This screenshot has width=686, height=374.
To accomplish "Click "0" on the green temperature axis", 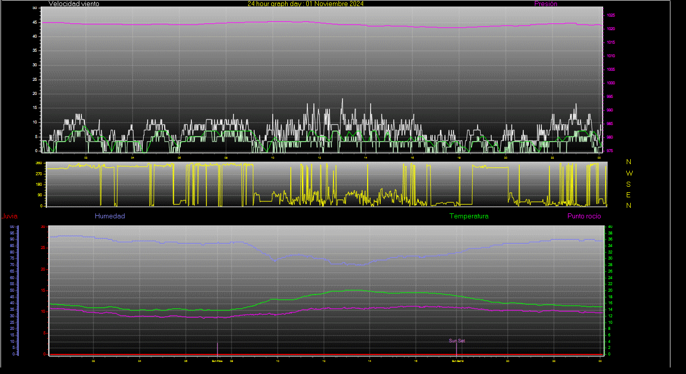I will [x=609, y=354].
